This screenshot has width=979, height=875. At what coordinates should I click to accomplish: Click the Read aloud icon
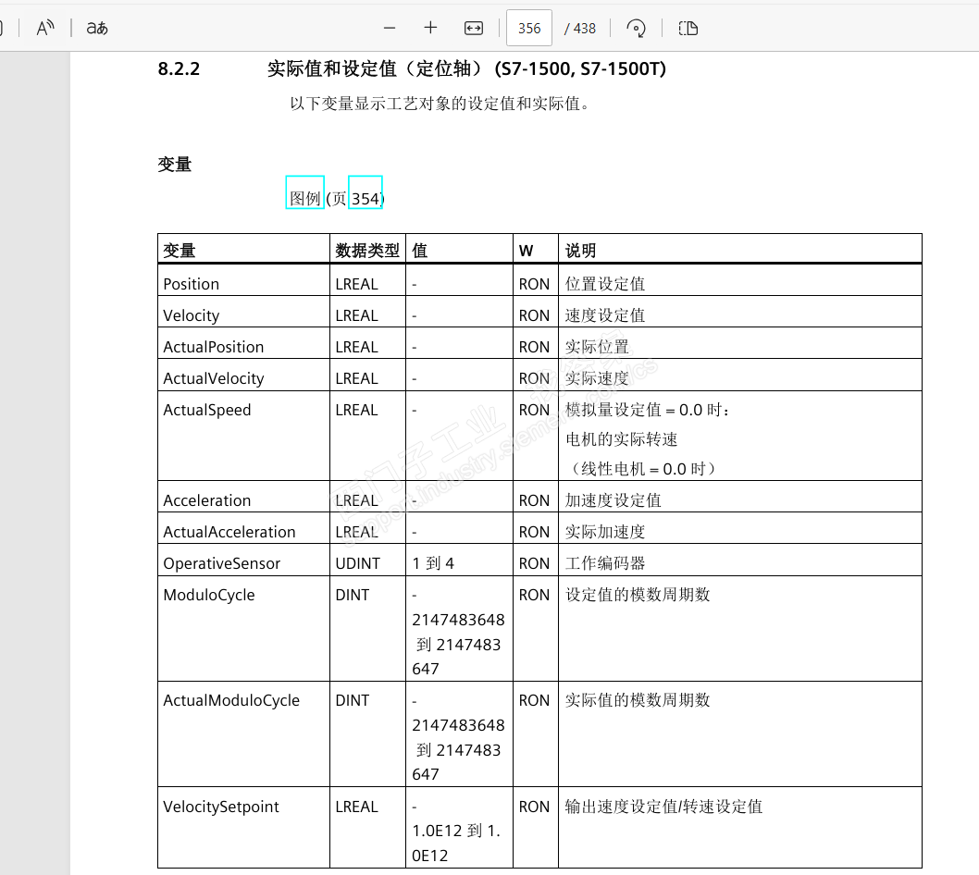click(45, 28)
